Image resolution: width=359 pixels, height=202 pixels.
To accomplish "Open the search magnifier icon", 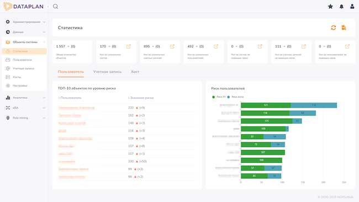I will (x=55, y=7).
